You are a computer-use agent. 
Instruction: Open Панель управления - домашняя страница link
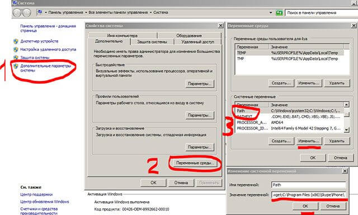click(x=48, y=28)
